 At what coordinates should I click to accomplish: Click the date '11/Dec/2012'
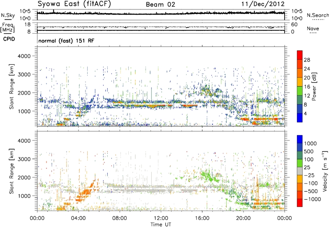[x=263, y=4]
